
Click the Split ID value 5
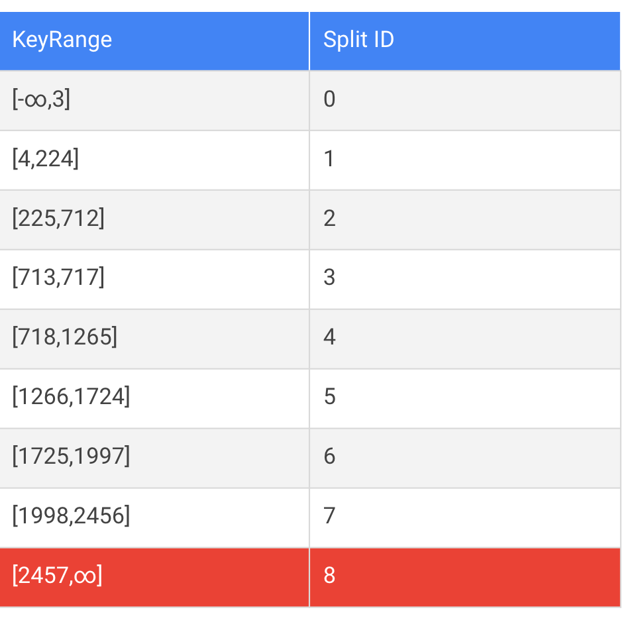(x=329, y=397)
